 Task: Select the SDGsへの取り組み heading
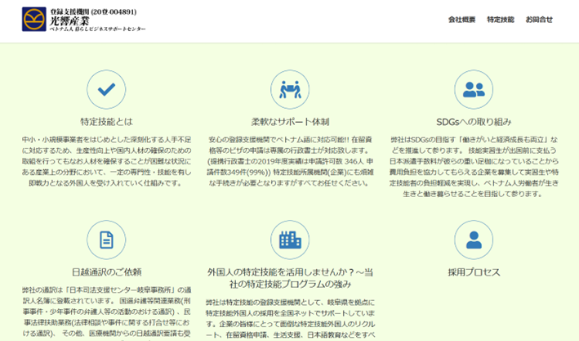pyautogui.click(x=474, y=122)
